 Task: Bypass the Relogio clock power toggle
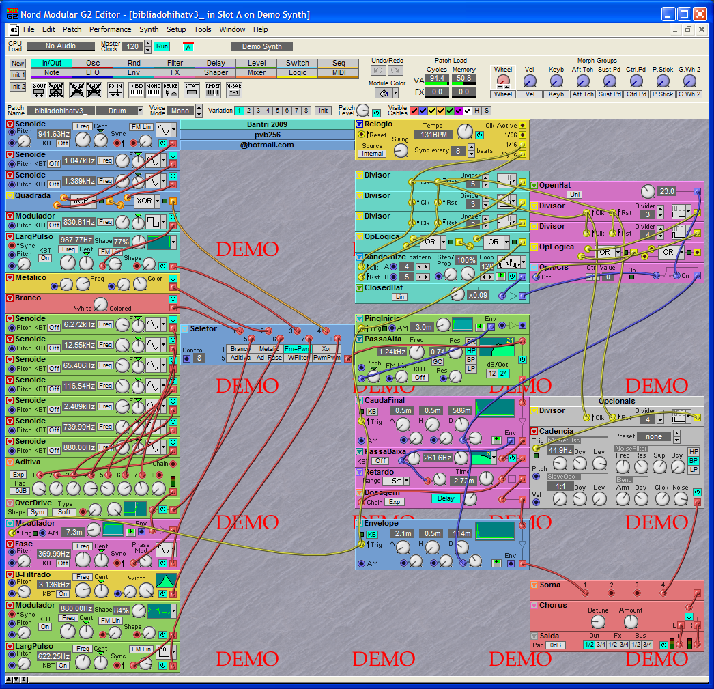point(479,135)
